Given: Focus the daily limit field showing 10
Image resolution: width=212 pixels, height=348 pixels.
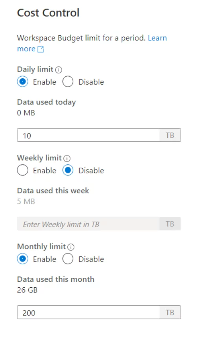Looking at the screenshot, I should [x=89, y=135].
